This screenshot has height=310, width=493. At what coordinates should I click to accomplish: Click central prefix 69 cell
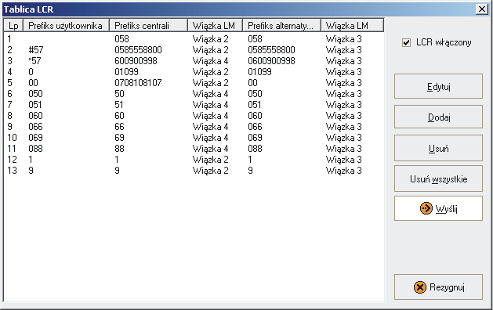119,138
